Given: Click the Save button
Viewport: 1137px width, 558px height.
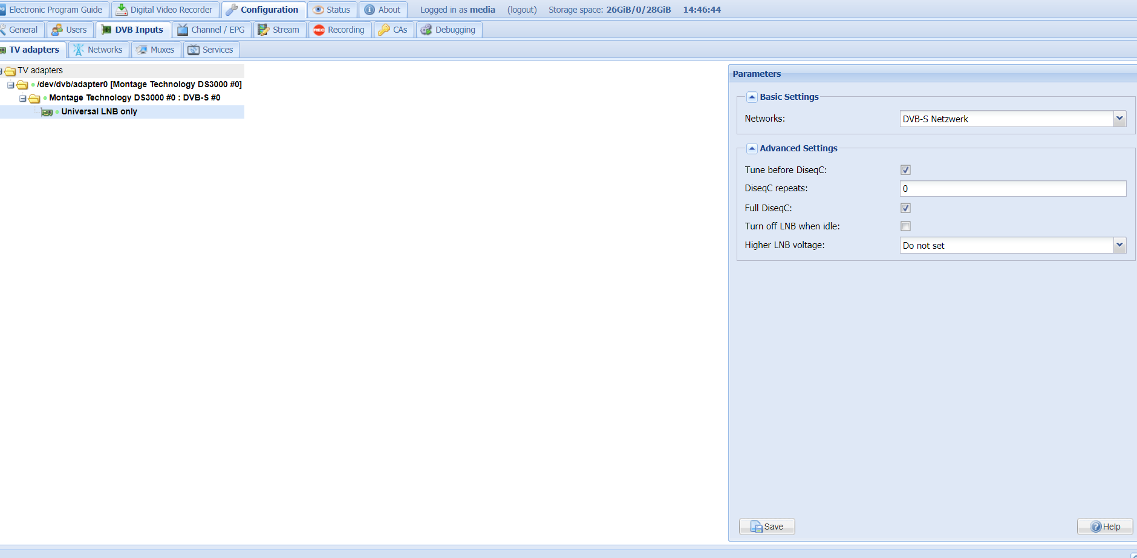Looking at the screenshot, I should pyautogui.click(x=767, y=527).
